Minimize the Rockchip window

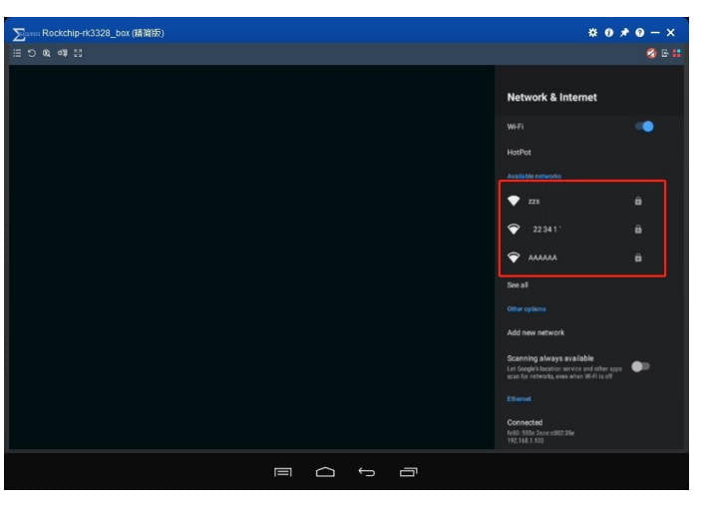pos(655,33)
